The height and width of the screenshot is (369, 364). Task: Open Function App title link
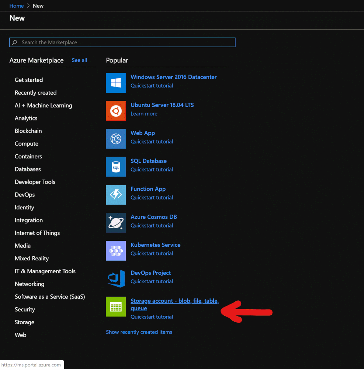click(148, 189)
